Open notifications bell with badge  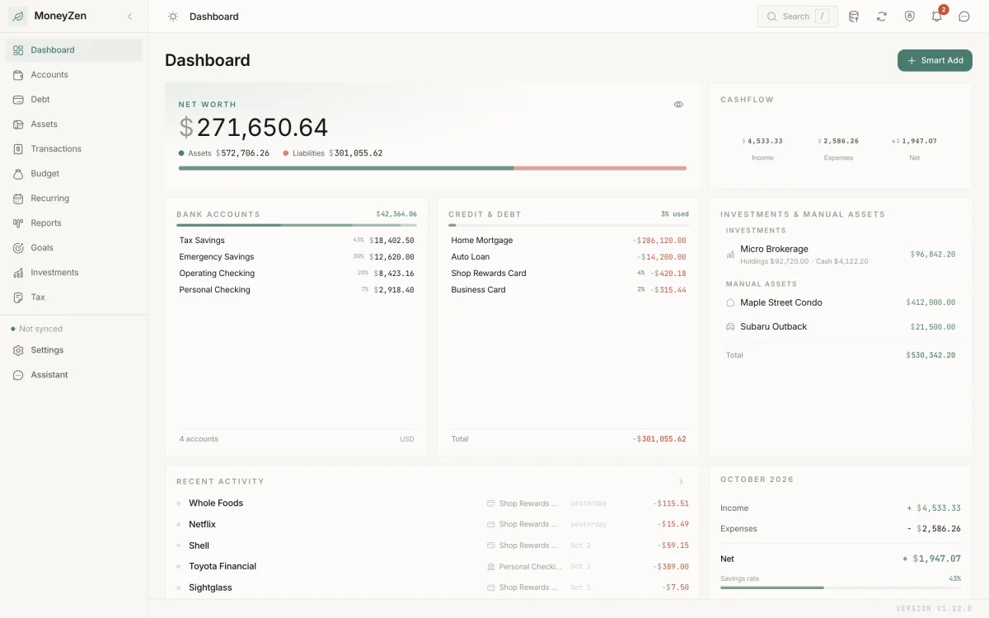[937, 16]
